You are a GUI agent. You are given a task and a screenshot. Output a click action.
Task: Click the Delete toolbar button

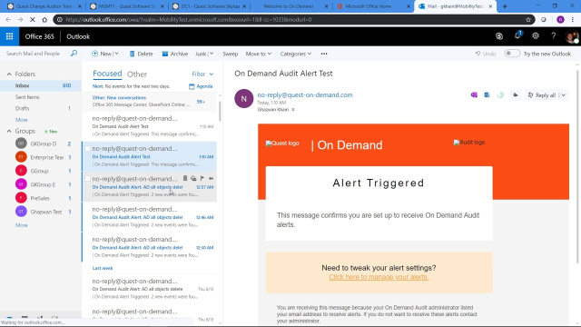point(141,54)
